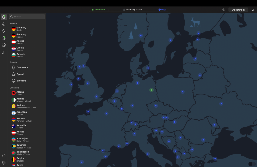
Task: Connect to Andorra in countries list
Action: [x=27, y=106]
